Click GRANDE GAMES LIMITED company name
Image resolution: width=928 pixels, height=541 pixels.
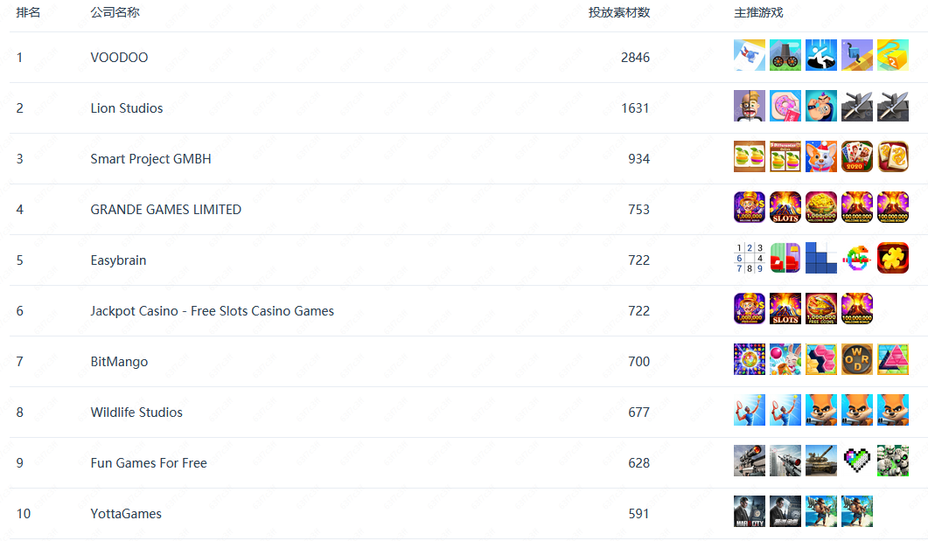165,209
